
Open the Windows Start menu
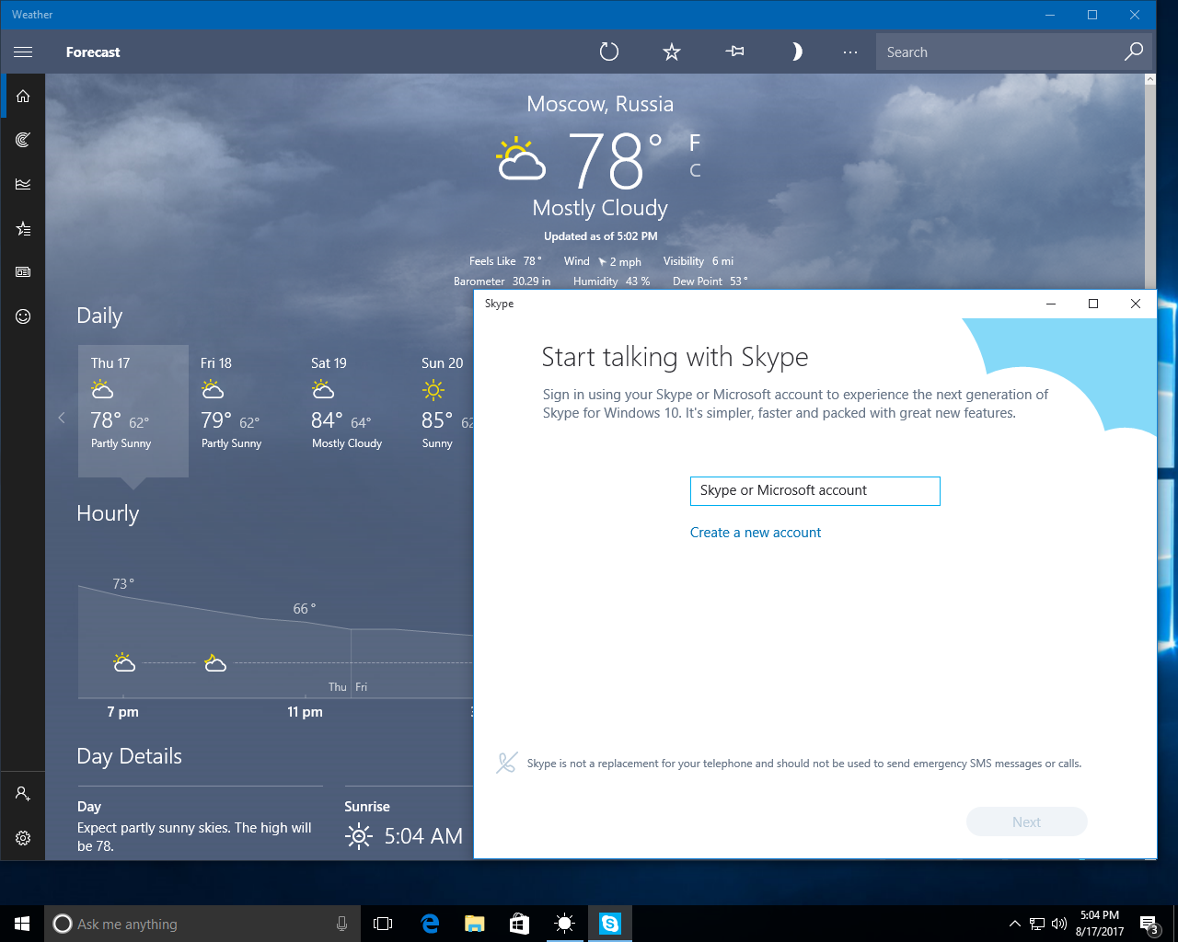point(22,924)
